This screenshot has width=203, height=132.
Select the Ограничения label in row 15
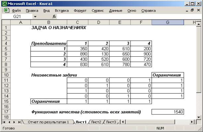[x=49, y=101]
